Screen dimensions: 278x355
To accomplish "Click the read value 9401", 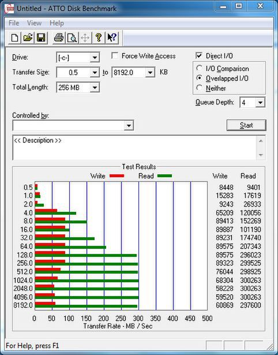I will [253, 188].
